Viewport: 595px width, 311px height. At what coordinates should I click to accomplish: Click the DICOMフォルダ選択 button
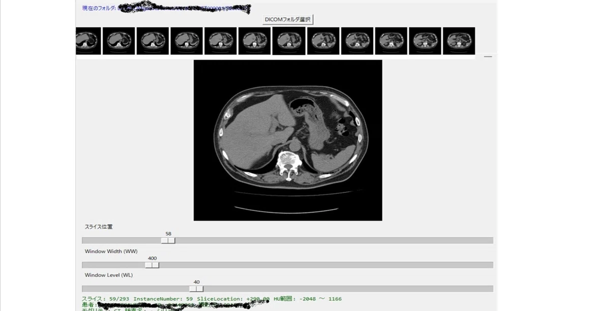click(288, 19)
